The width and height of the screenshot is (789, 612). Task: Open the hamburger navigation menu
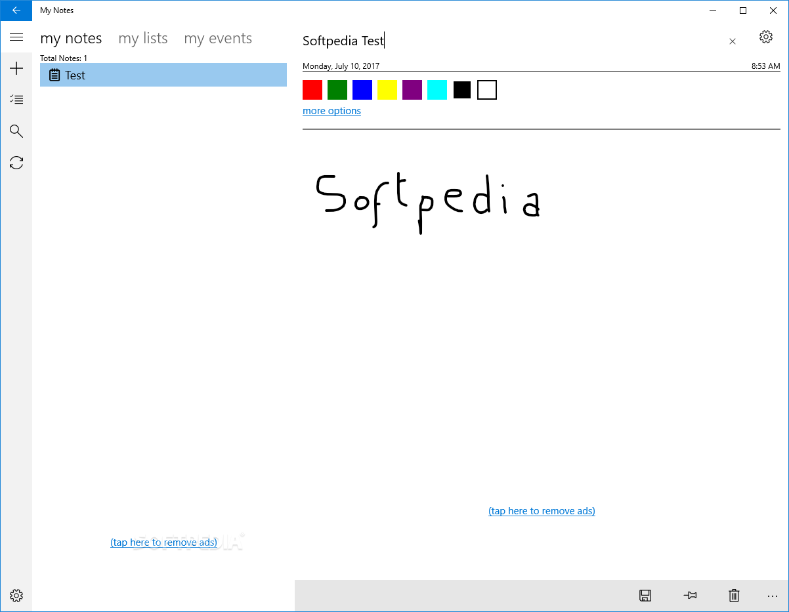point(16,37)
